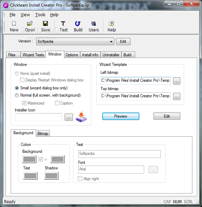Browse for the Top bitmap file
The image size is (202, 207).
click(x=177, y=96)
